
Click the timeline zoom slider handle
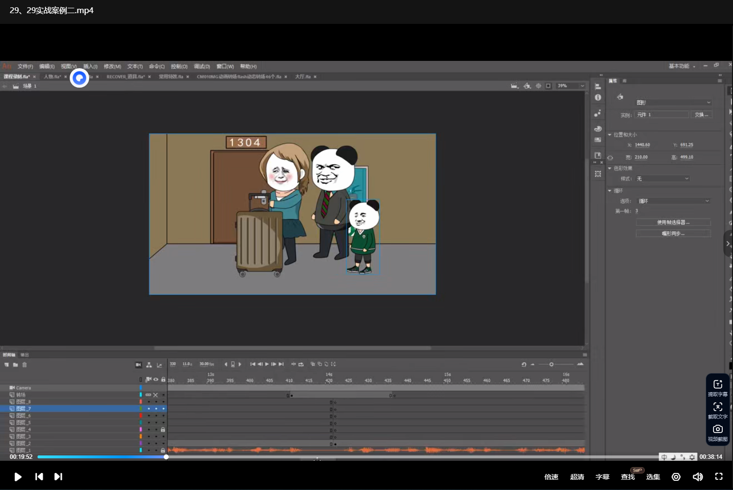pyautogui.click(x=551, y=364)
